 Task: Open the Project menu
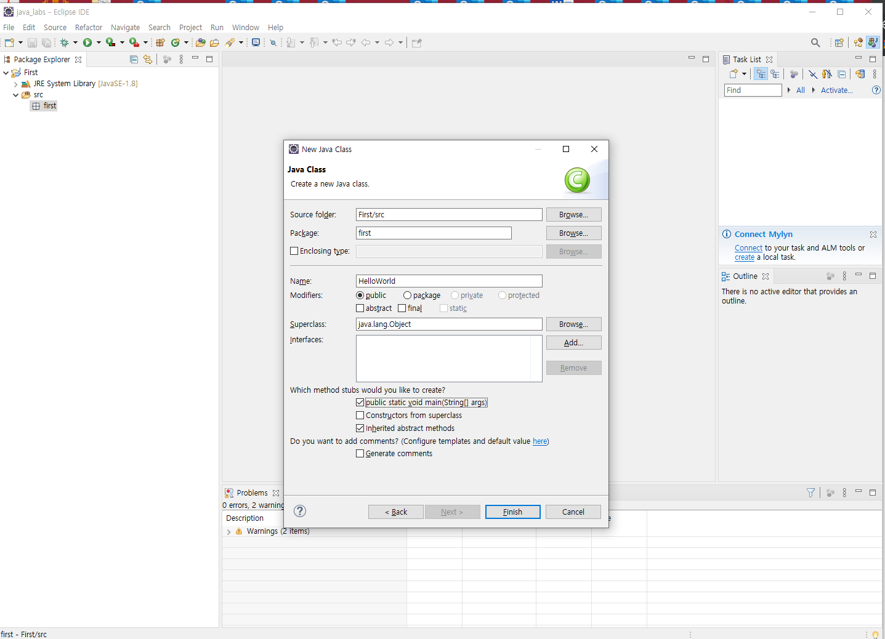(190, 28)
